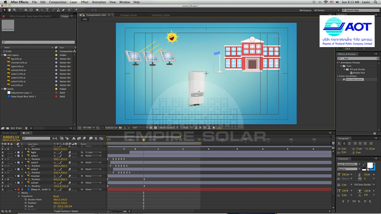The image size is (381, 214).
Task: Toggle Scale property stopwatch
Action: tap(26, 206)
